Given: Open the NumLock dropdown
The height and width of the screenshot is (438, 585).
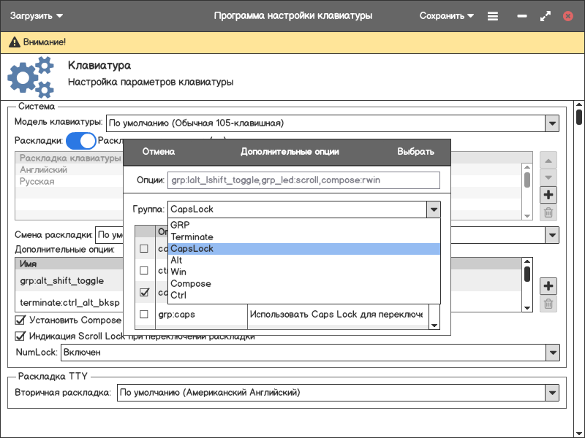Looking at the screenshot, I should point(552,353).
